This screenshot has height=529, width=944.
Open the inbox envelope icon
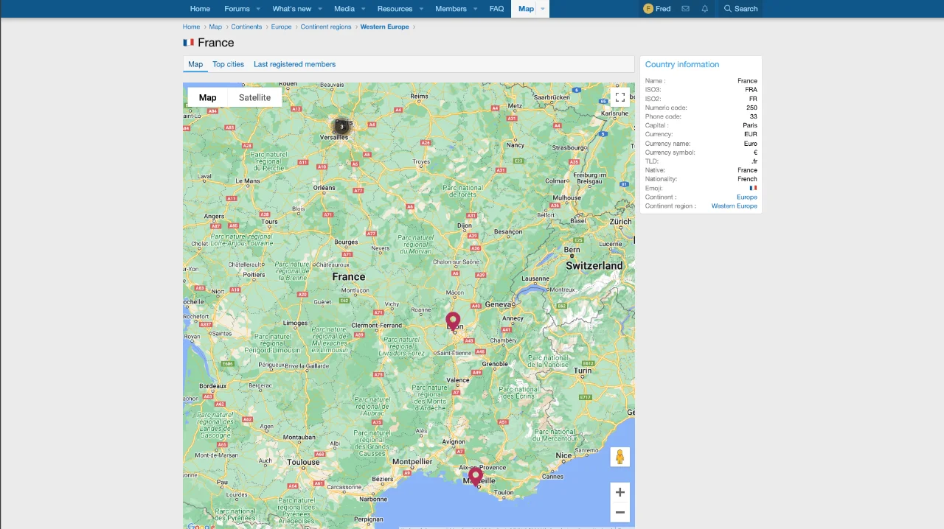pos(685,9)
